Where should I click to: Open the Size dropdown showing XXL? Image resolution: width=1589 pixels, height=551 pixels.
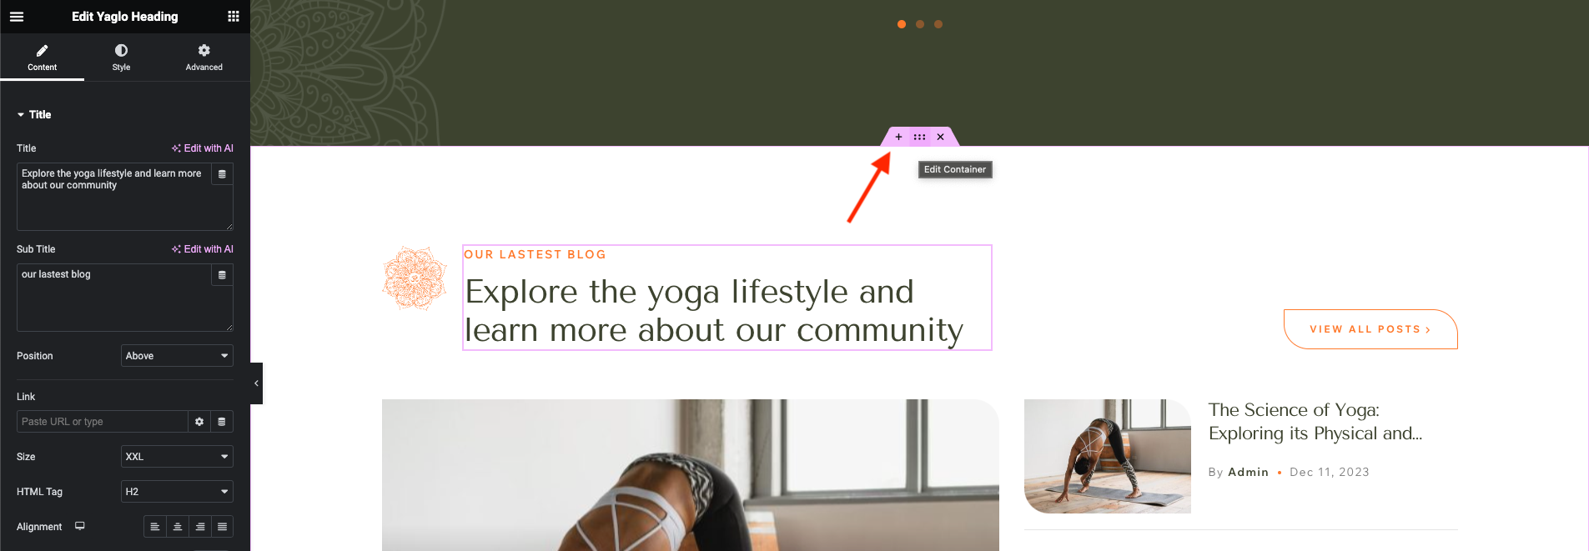pos(177,457)
